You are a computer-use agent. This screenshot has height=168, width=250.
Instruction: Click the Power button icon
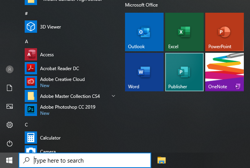(x=10, y=143)
